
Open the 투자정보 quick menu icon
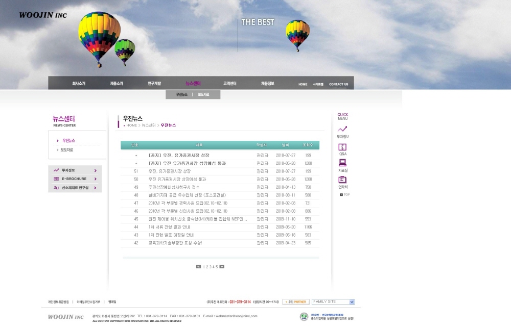[x=342, y=130]
